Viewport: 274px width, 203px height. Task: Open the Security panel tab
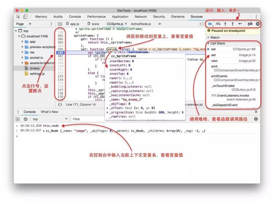[x=159, y=16]
